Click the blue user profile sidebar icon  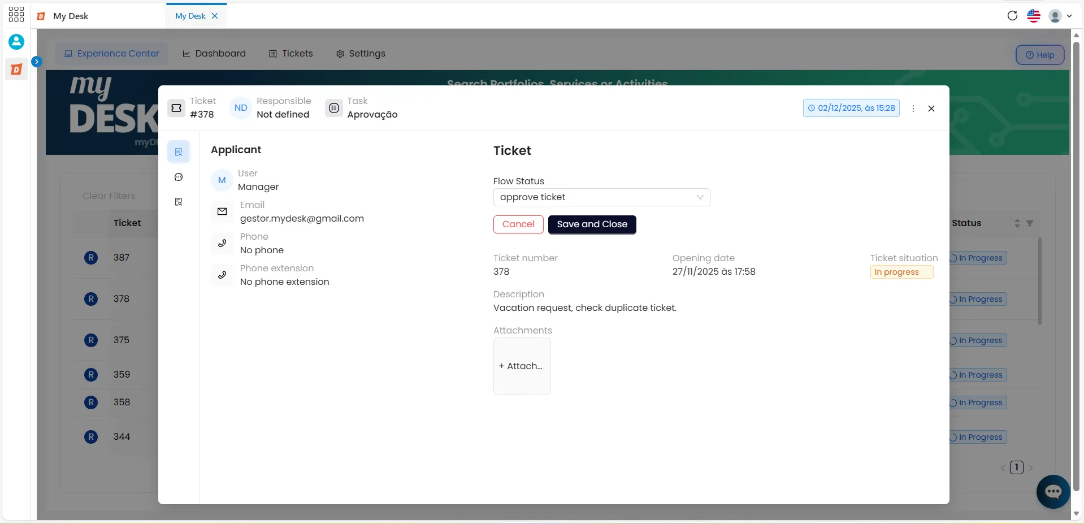[x=16, y=41]
